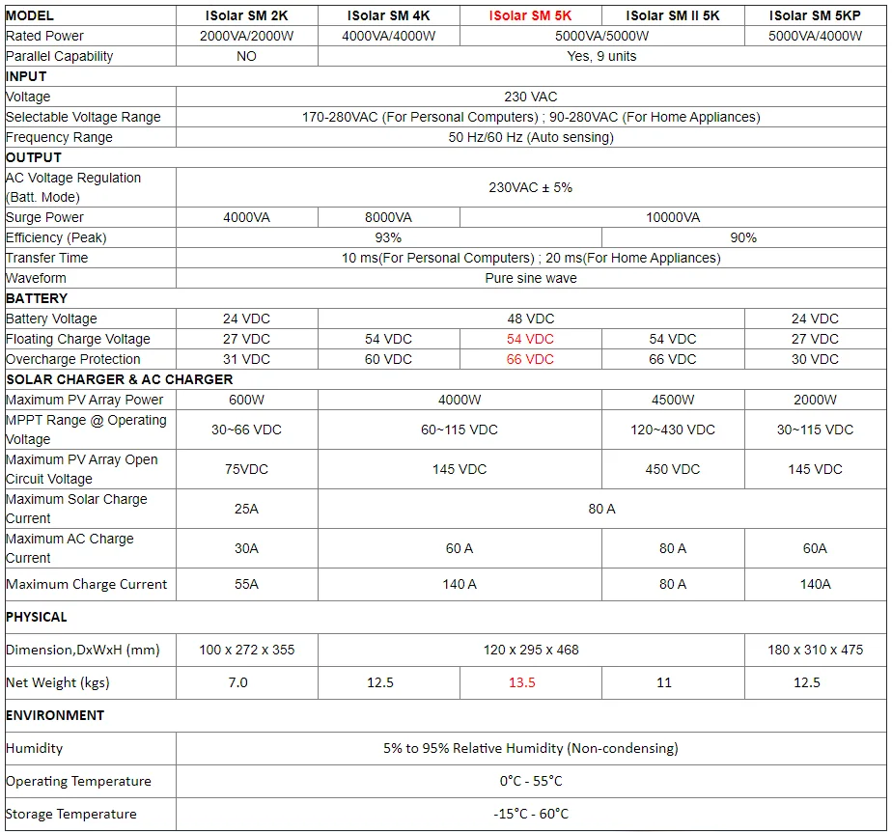
Task: Click the red ISolar SM 5K header
Action: click(530, 15)
